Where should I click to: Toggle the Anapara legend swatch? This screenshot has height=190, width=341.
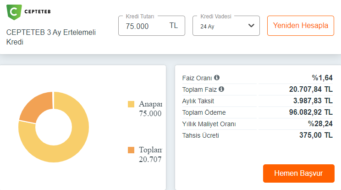point(131,104)
